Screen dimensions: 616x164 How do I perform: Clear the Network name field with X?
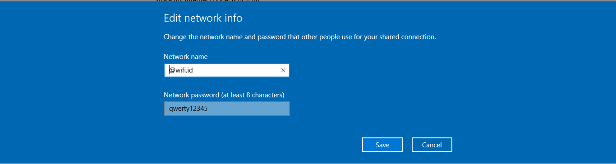[283, 70]
